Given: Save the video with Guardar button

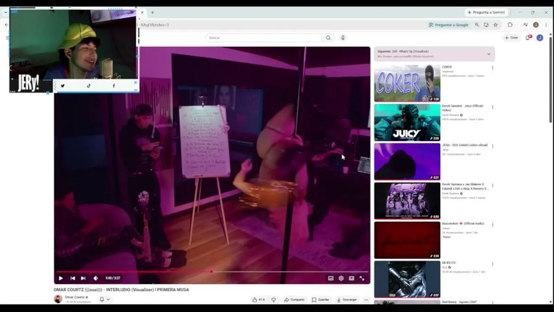Looking at the screenshot, I should pyautogui.click(x=321, y=299).
